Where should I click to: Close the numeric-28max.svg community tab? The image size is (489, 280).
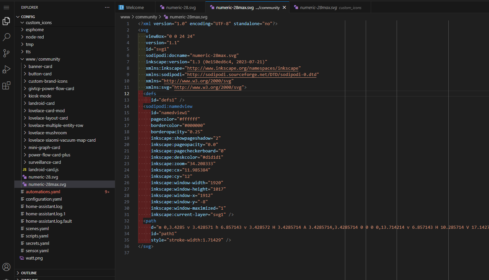pos(284,7)
